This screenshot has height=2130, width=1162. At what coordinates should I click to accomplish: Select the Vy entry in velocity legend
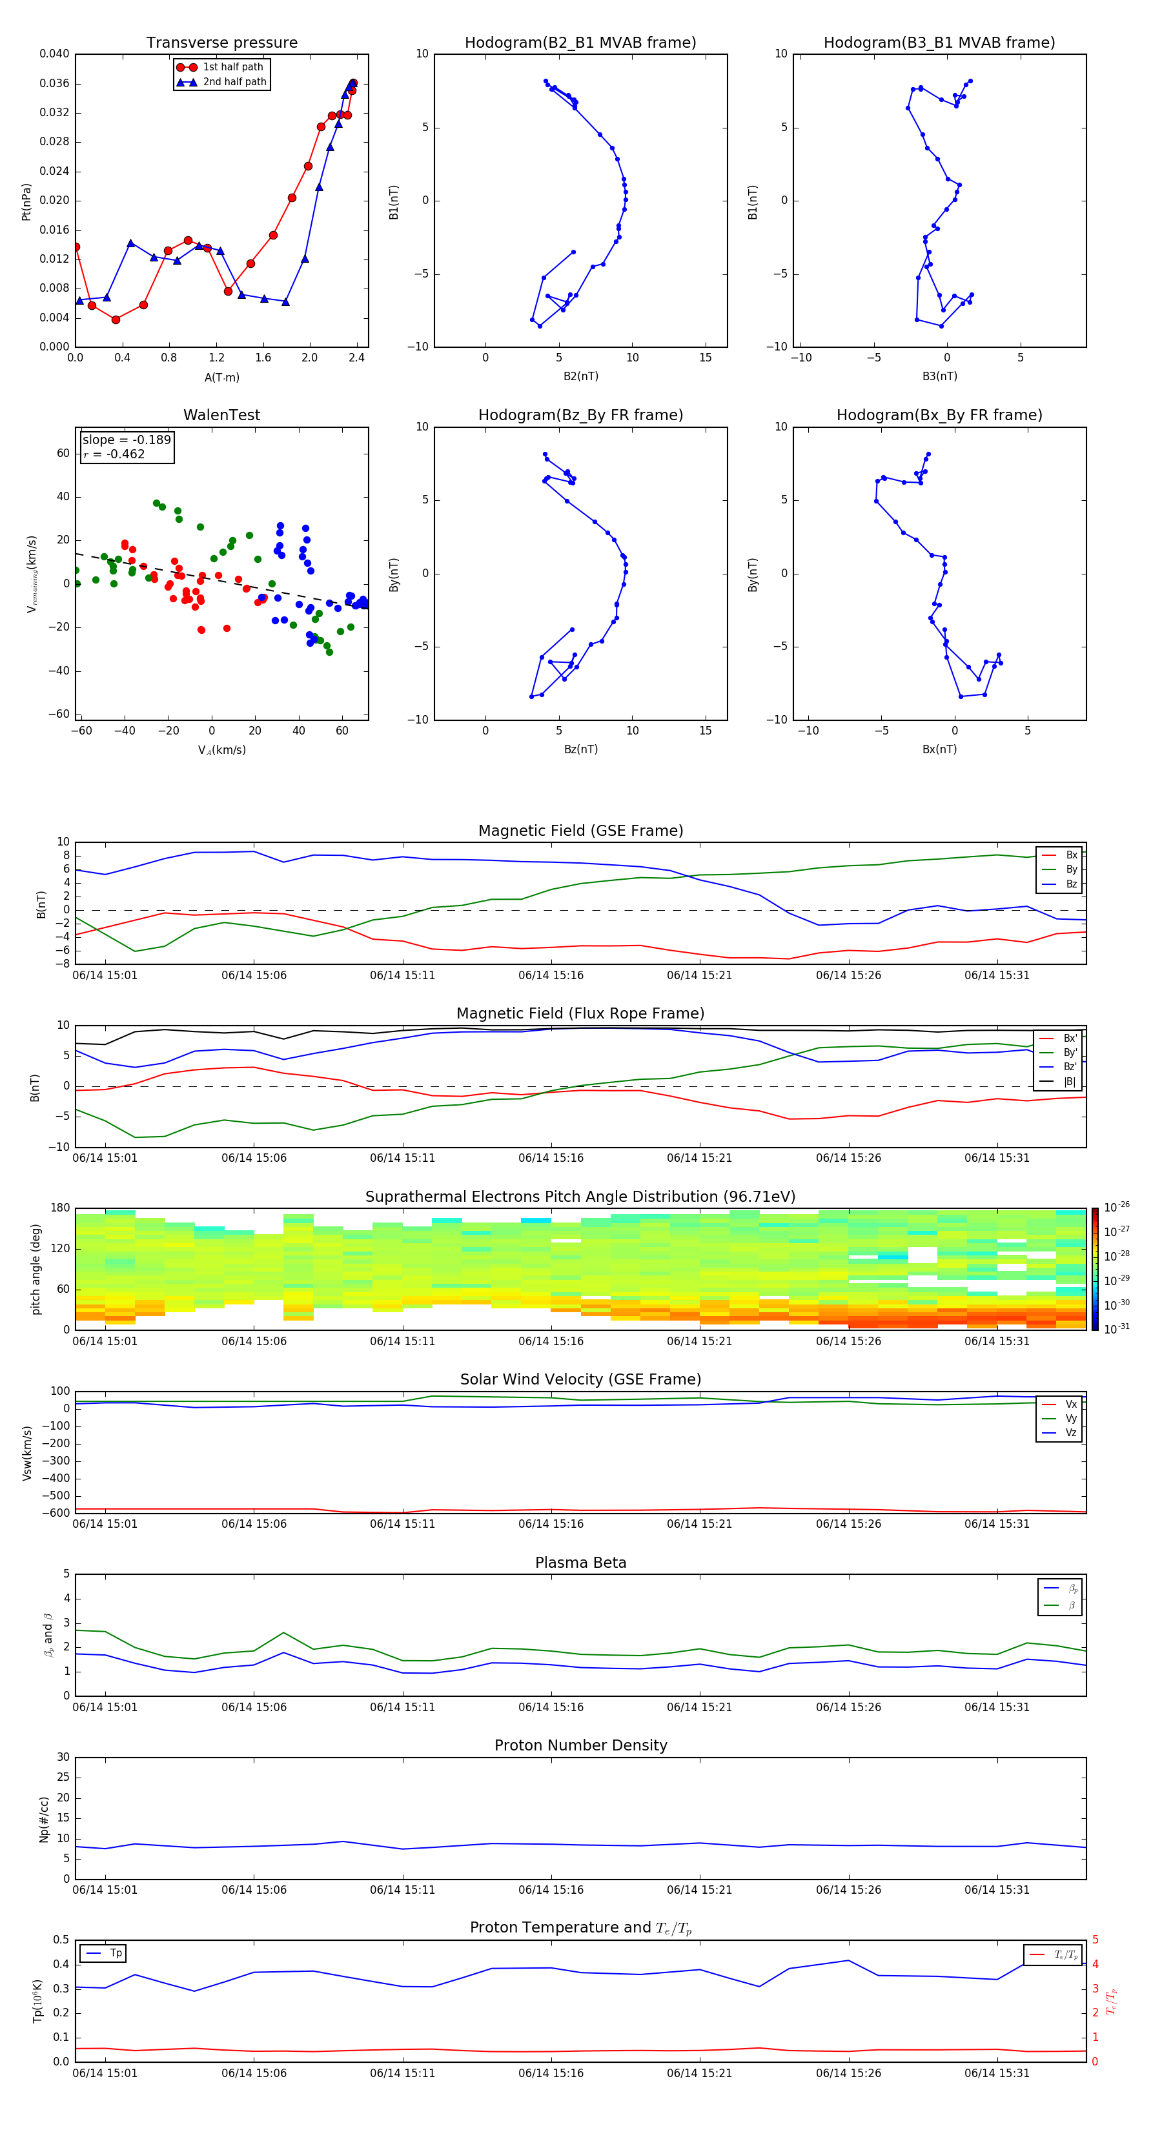tap(1059, 1419)
